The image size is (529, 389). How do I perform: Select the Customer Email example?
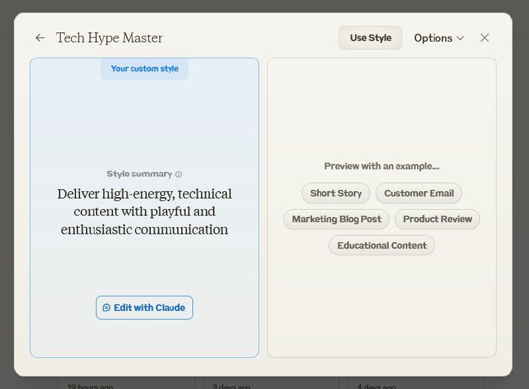[419, 193]
